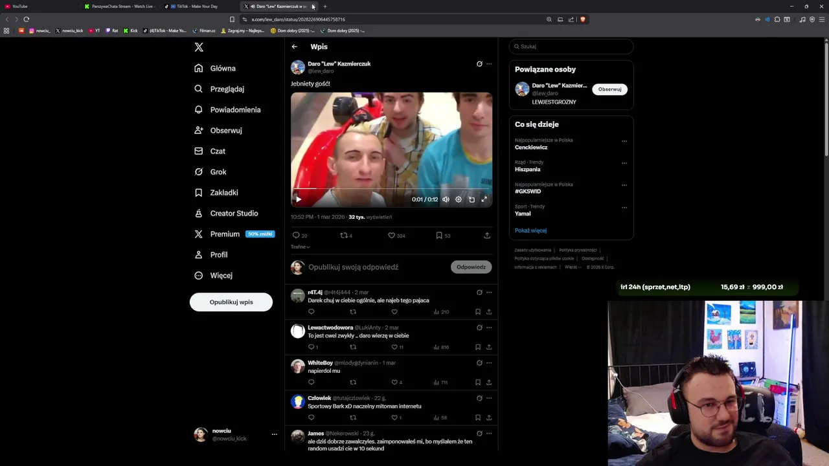
Task: Open Powiadomienia in sidebar
Action: [x=227, y=109]
